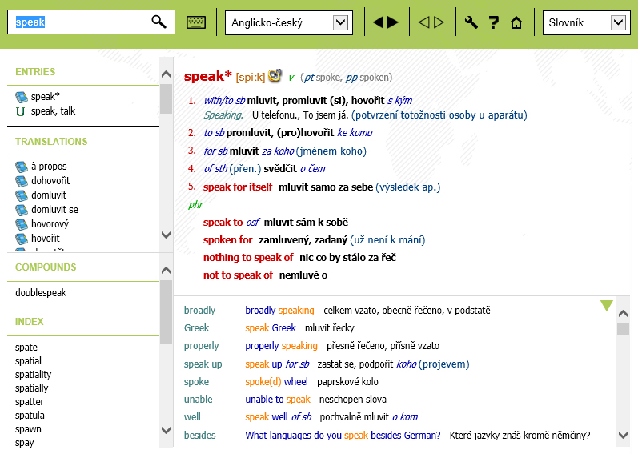The width and height of the screenshot is (638, 454).
Task: Open help with the question mark icon
Action: 494,22
